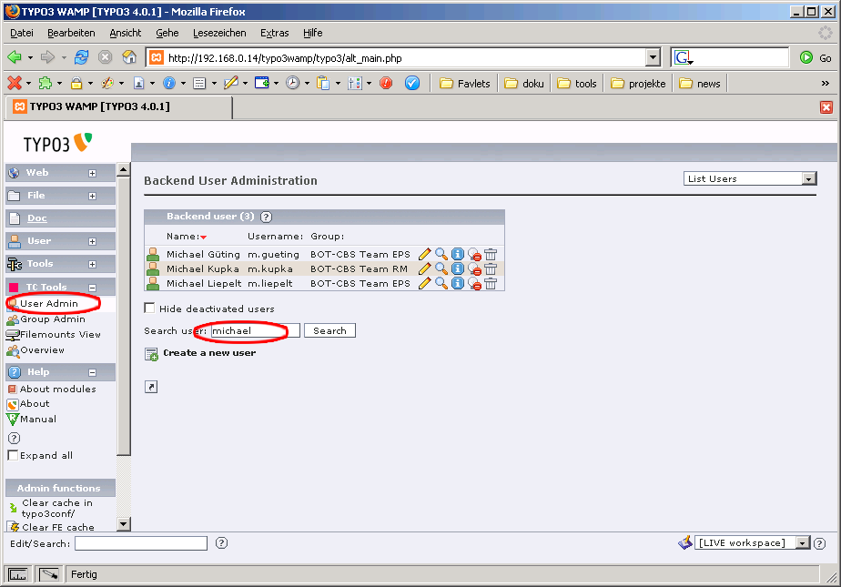Edit Michael Güting with pencil icon

pos(424,254)
